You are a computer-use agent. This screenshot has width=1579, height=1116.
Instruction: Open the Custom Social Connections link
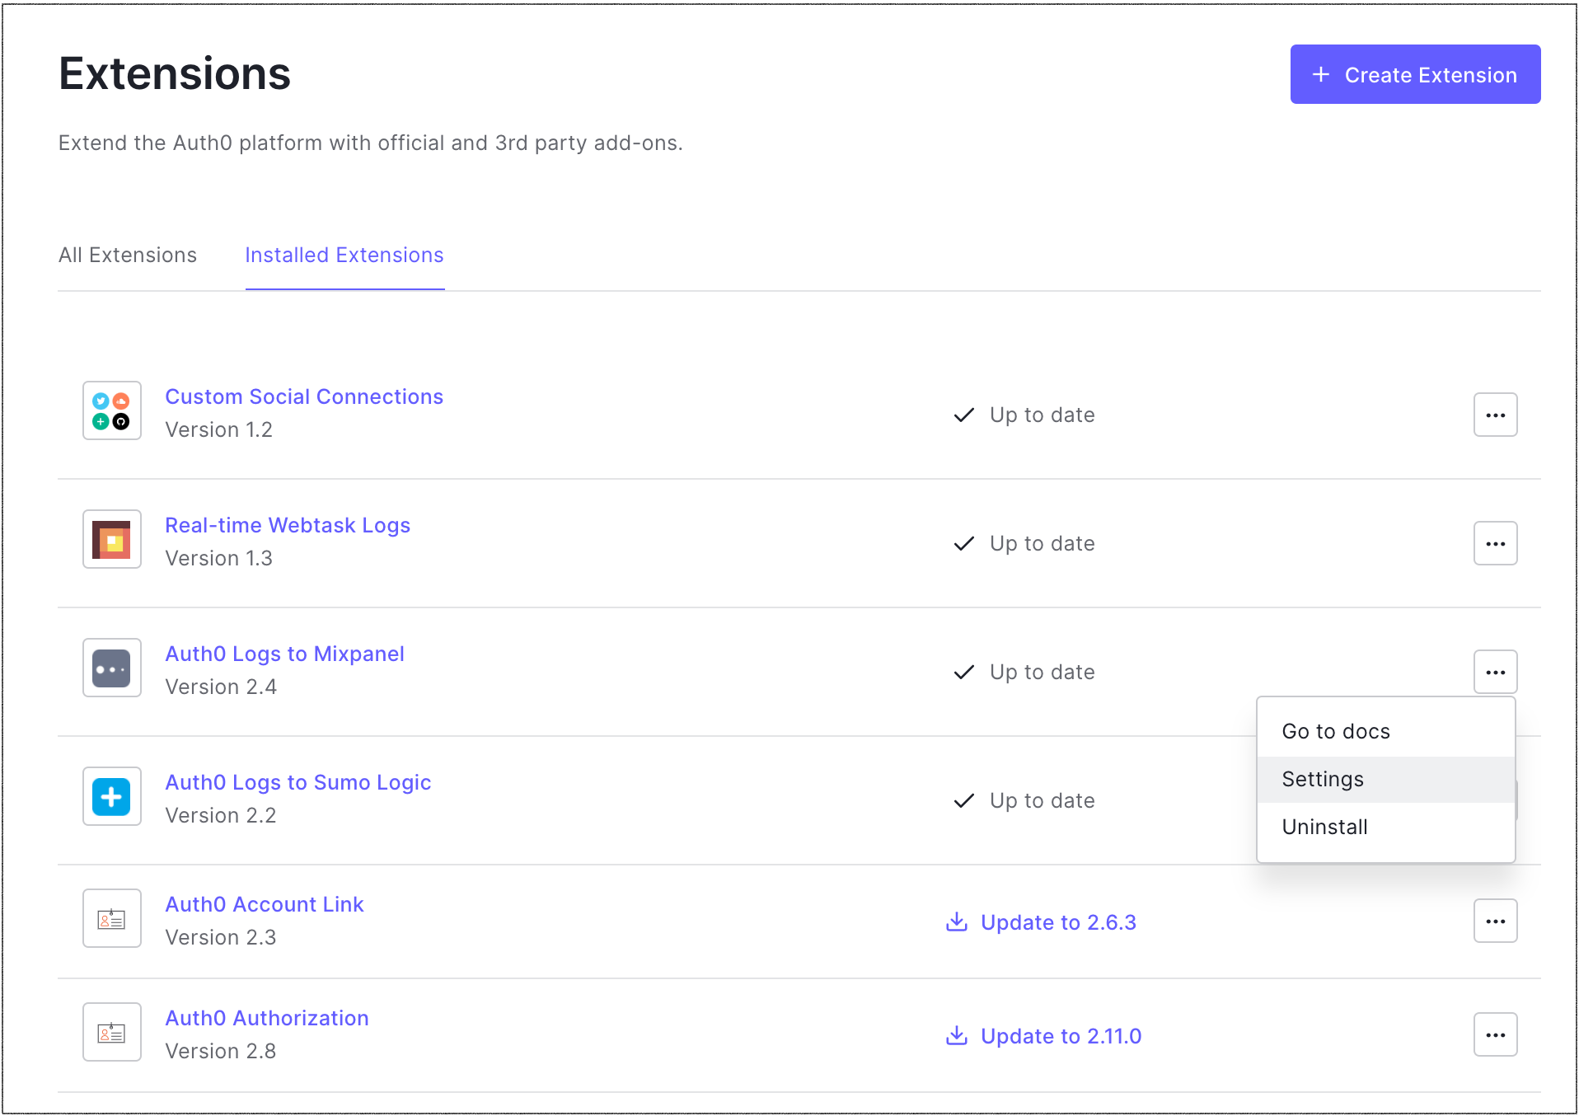click(304, 396)
